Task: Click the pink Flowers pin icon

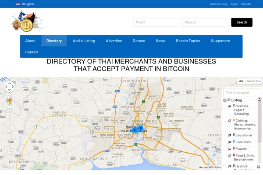Action: pyautogui.click(x=234, y=148)
